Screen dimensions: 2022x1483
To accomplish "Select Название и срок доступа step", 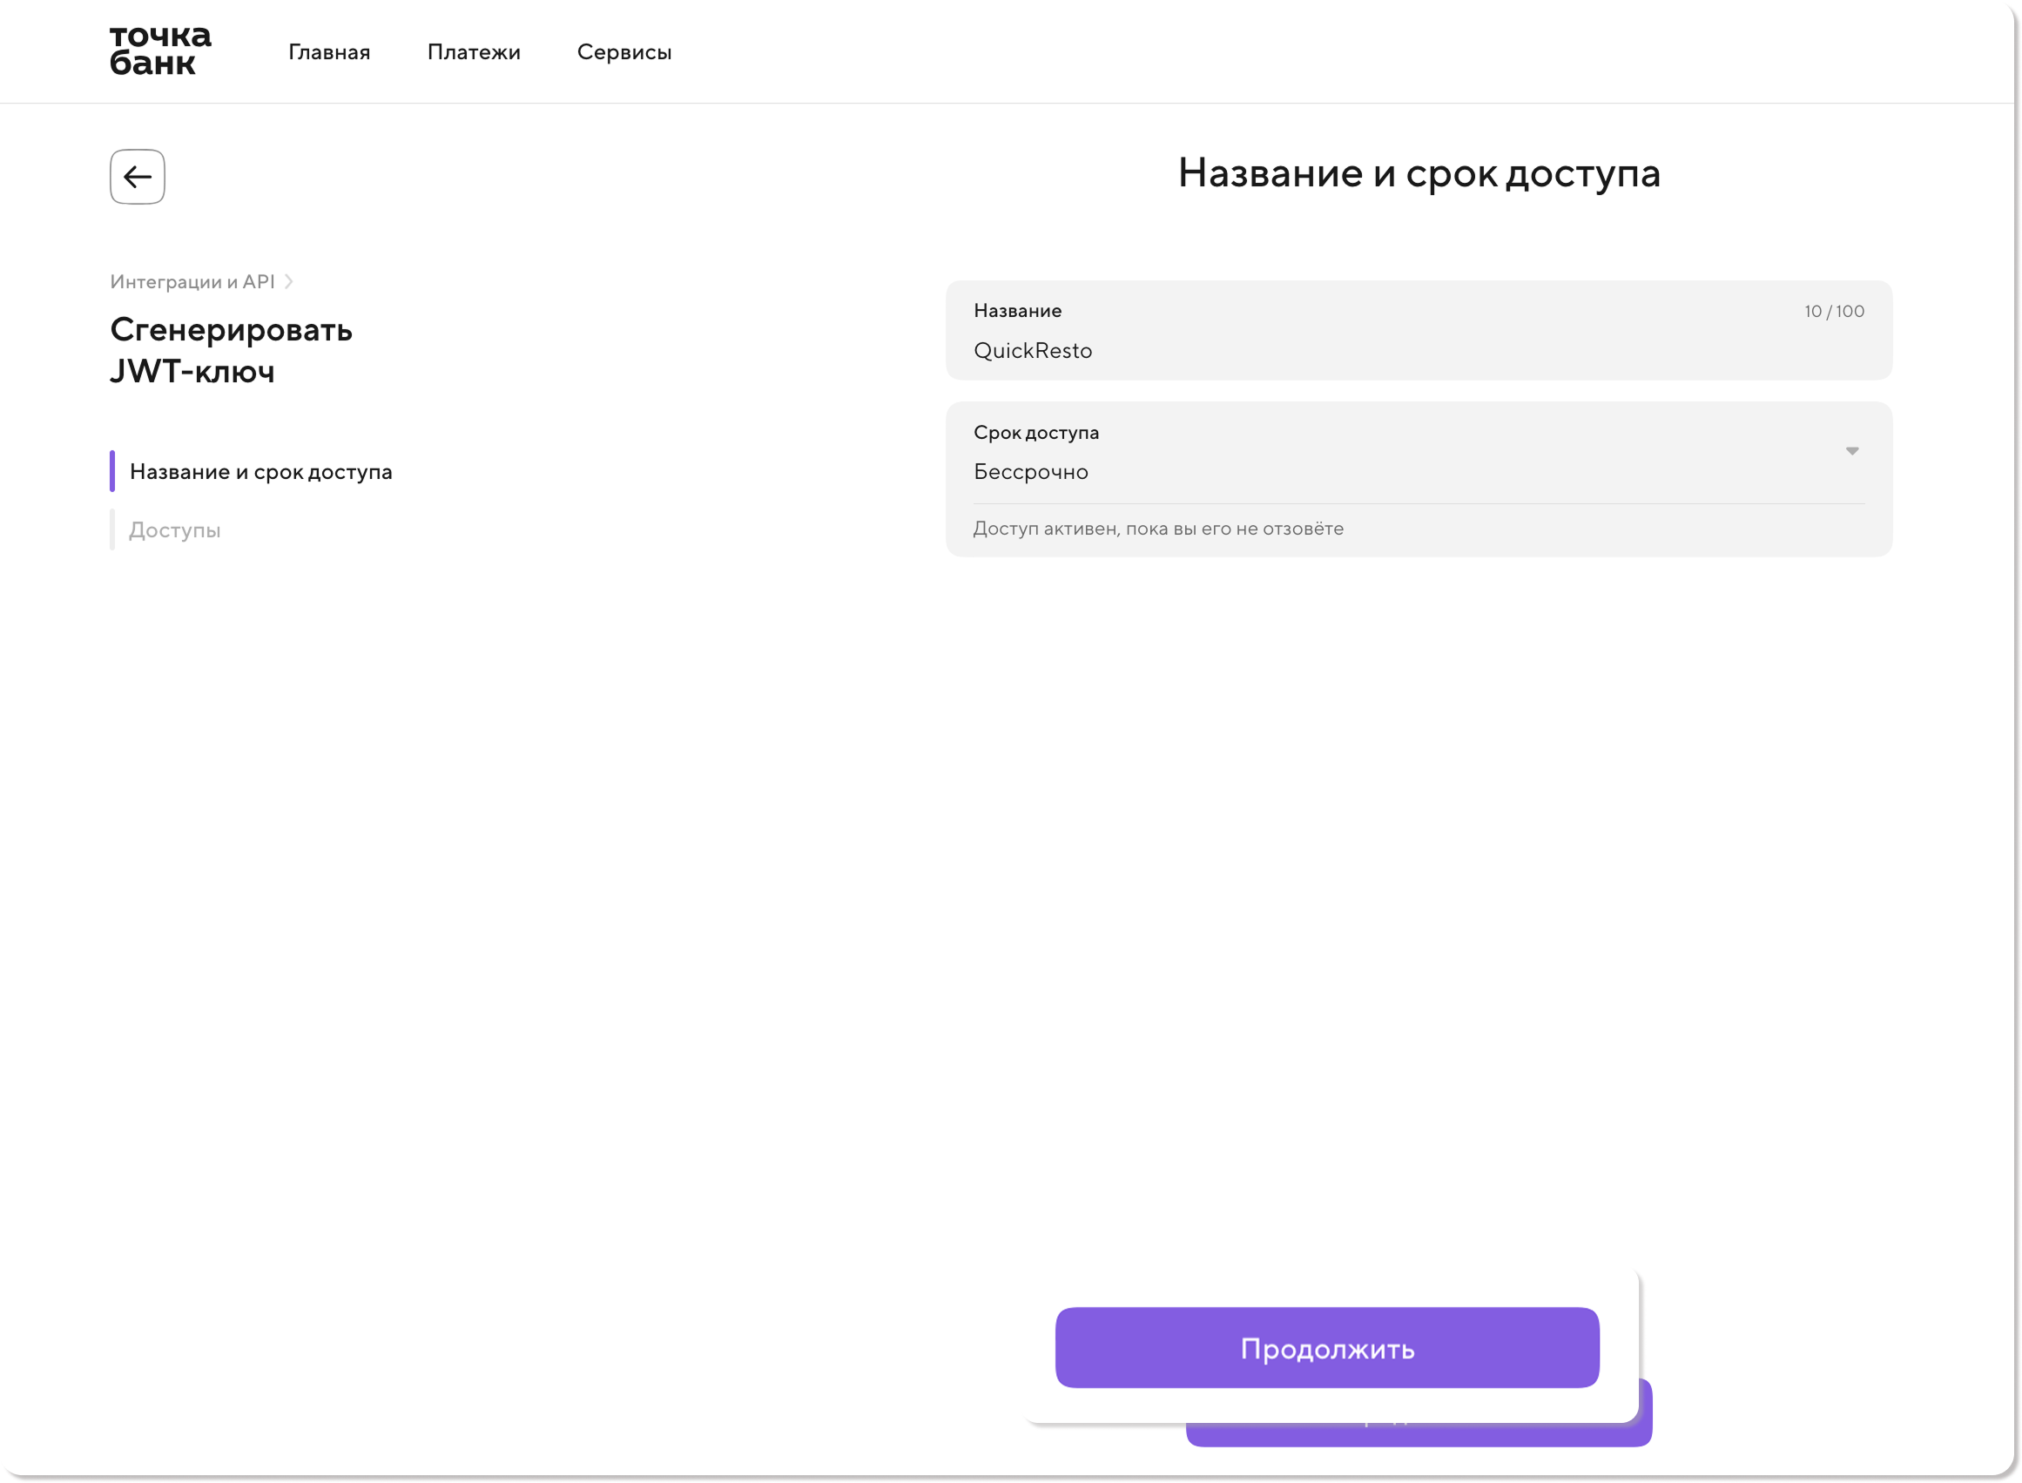I will [260, 472].
